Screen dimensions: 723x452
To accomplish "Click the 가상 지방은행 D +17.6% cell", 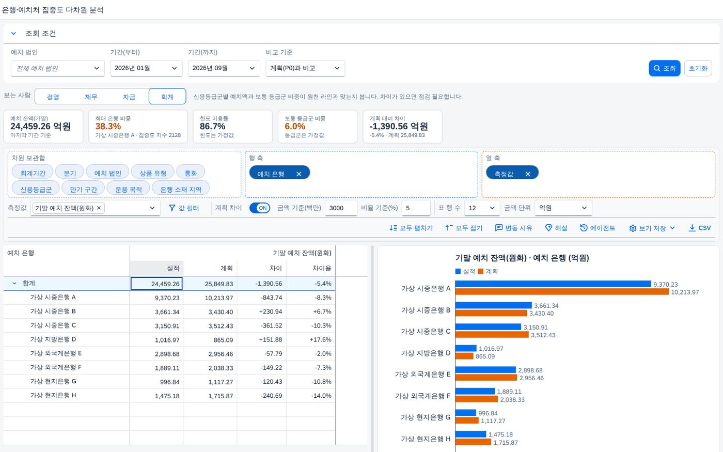I will coord(311,339).
